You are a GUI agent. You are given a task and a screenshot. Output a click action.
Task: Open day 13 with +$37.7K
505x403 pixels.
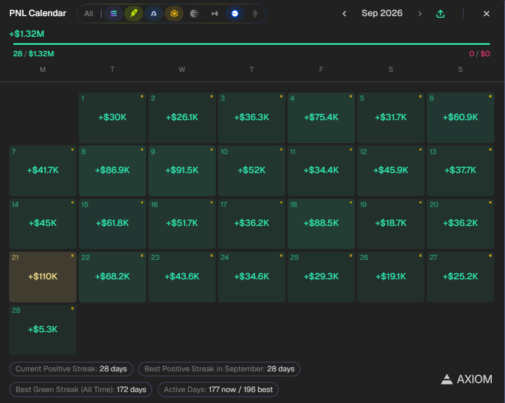coord(460,171)
